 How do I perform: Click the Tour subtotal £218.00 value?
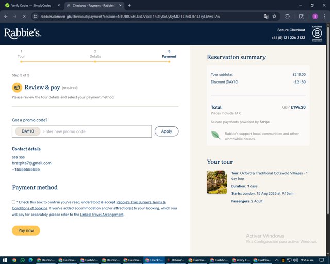click(299, 74)
